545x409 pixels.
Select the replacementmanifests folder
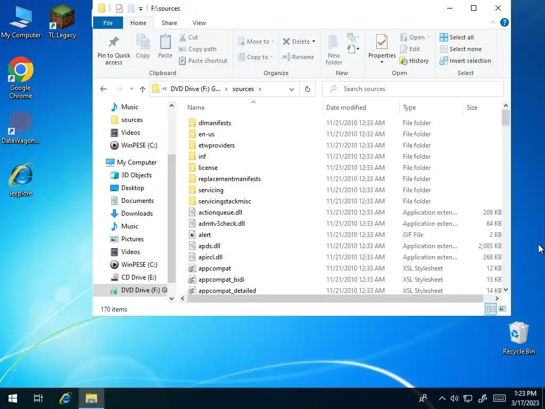click(229, 179)
